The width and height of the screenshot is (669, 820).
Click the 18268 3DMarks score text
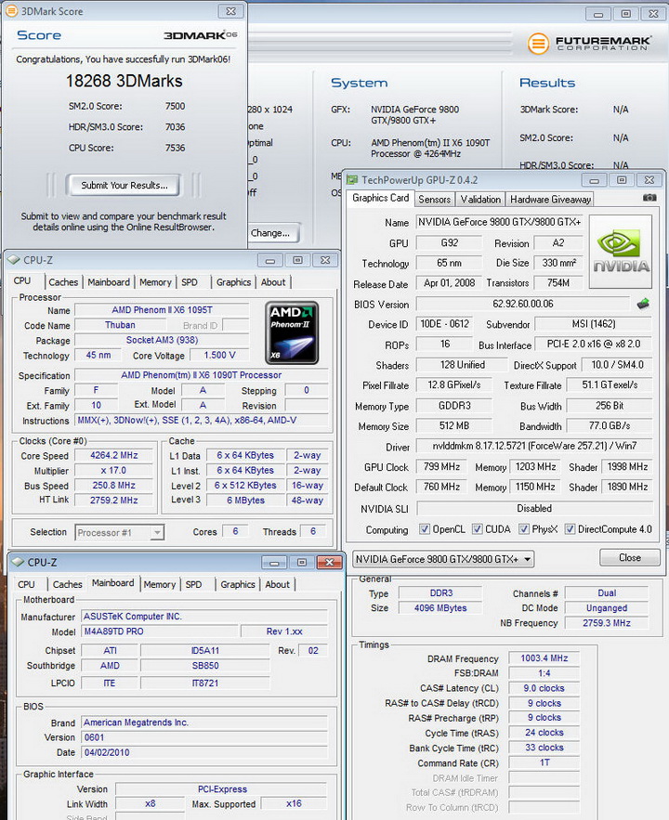pyautogui.click(x=124, y=81)
